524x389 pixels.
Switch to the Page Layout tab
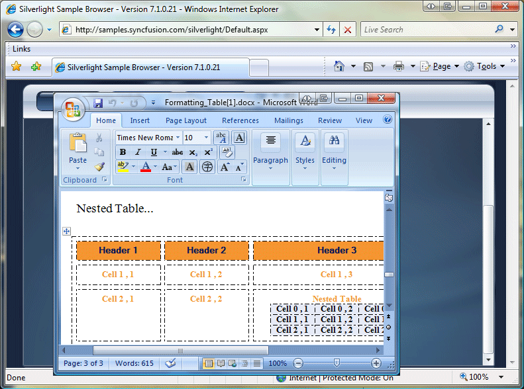(x=186, y=120)
